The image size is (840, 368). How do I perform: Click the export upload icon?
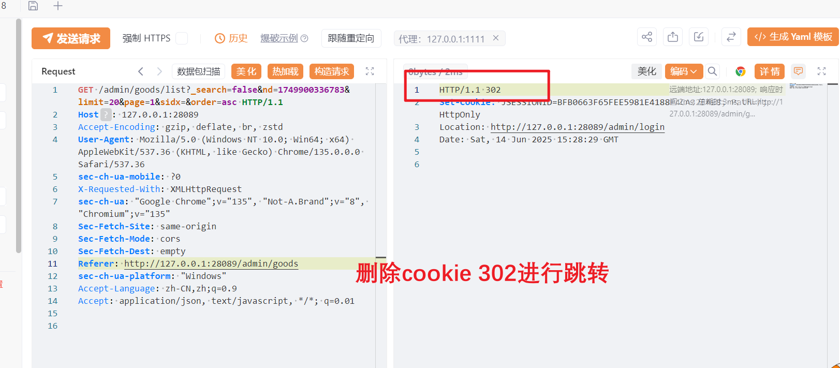672,37
